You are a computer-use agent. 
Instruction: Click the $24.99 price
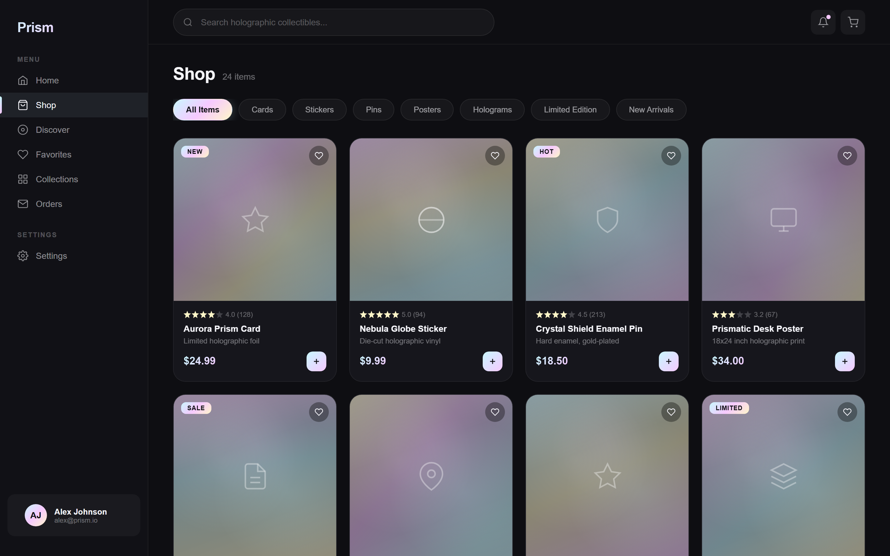199,361
